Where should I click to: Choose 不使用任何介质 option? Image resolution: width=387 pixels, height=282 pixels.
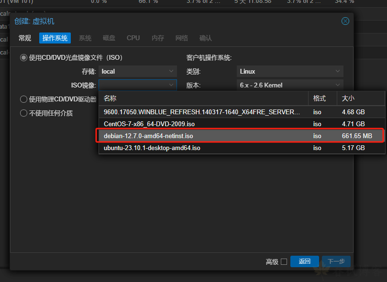23,113
